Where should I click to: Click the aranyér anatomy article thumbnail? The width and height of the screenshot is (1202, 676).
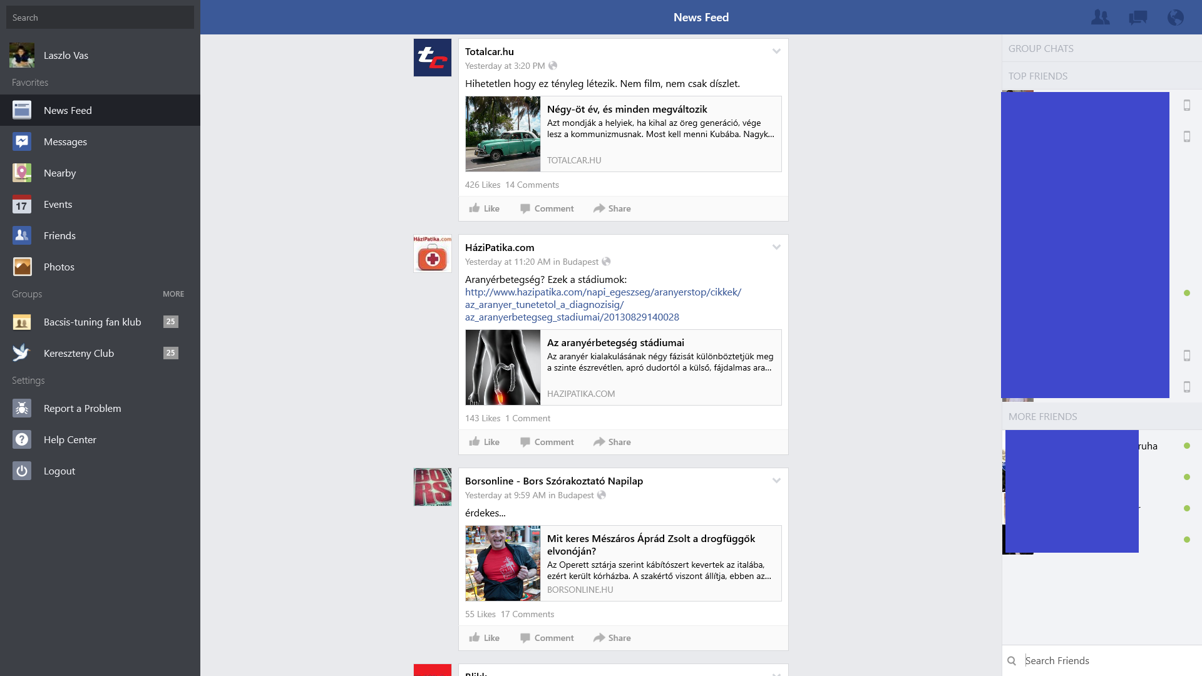[x=503, y=367]
